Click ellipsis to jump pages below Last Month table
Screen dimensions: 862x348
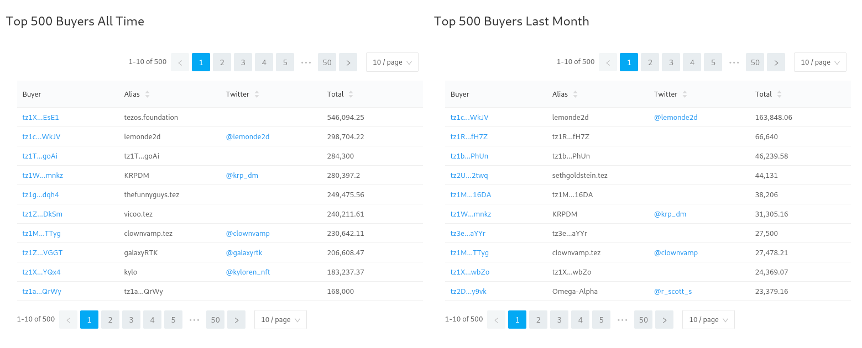(x=622, y=320)
